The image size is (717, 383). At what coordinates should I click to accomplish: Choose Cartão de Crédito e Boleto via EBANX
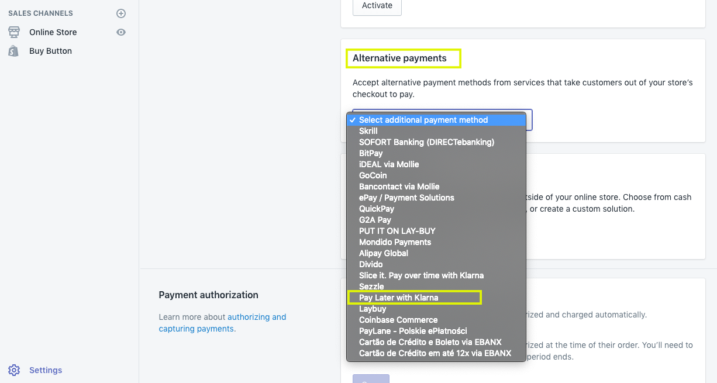[x=436, y=342]
